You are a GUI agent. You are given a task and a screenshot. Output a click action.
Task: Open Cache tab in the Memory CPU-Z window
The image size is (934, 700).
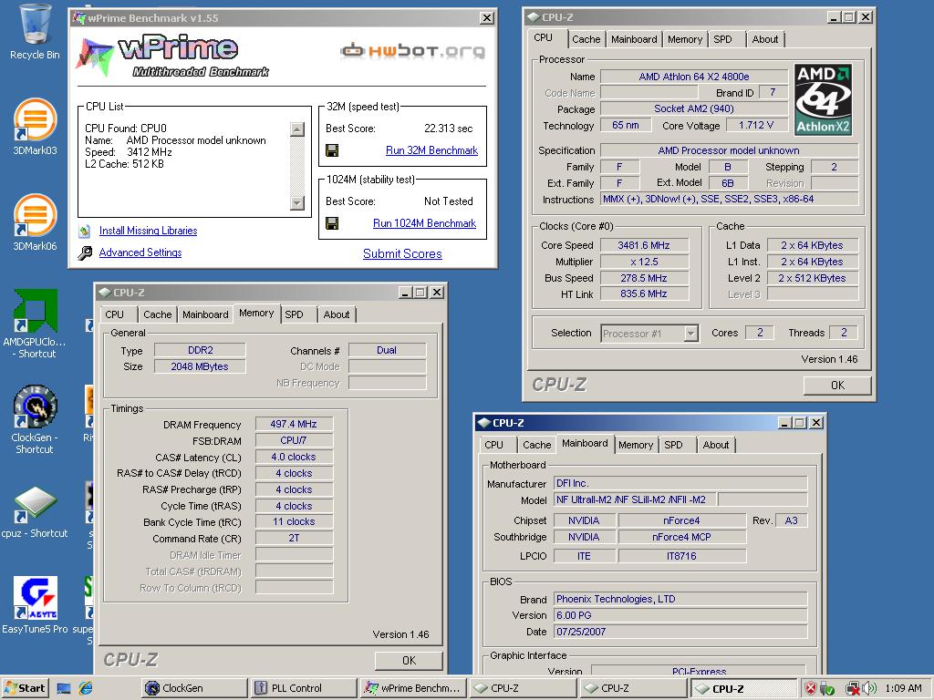[157, 314]
